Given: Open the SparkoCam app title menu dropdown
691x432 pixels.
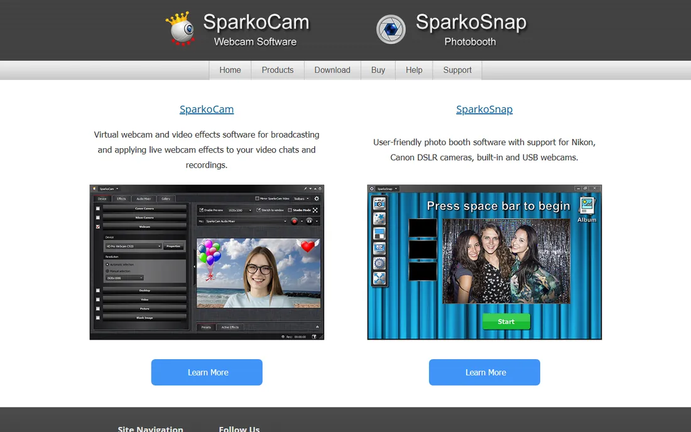Looking at the screenshot, I should (x=109, y=188).
